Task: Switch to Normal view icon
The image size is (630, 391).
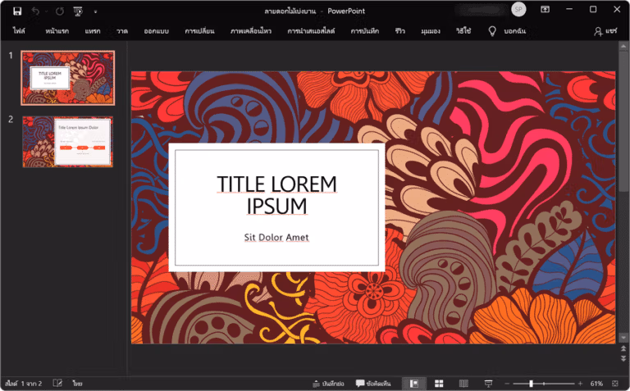Action: 413,384
